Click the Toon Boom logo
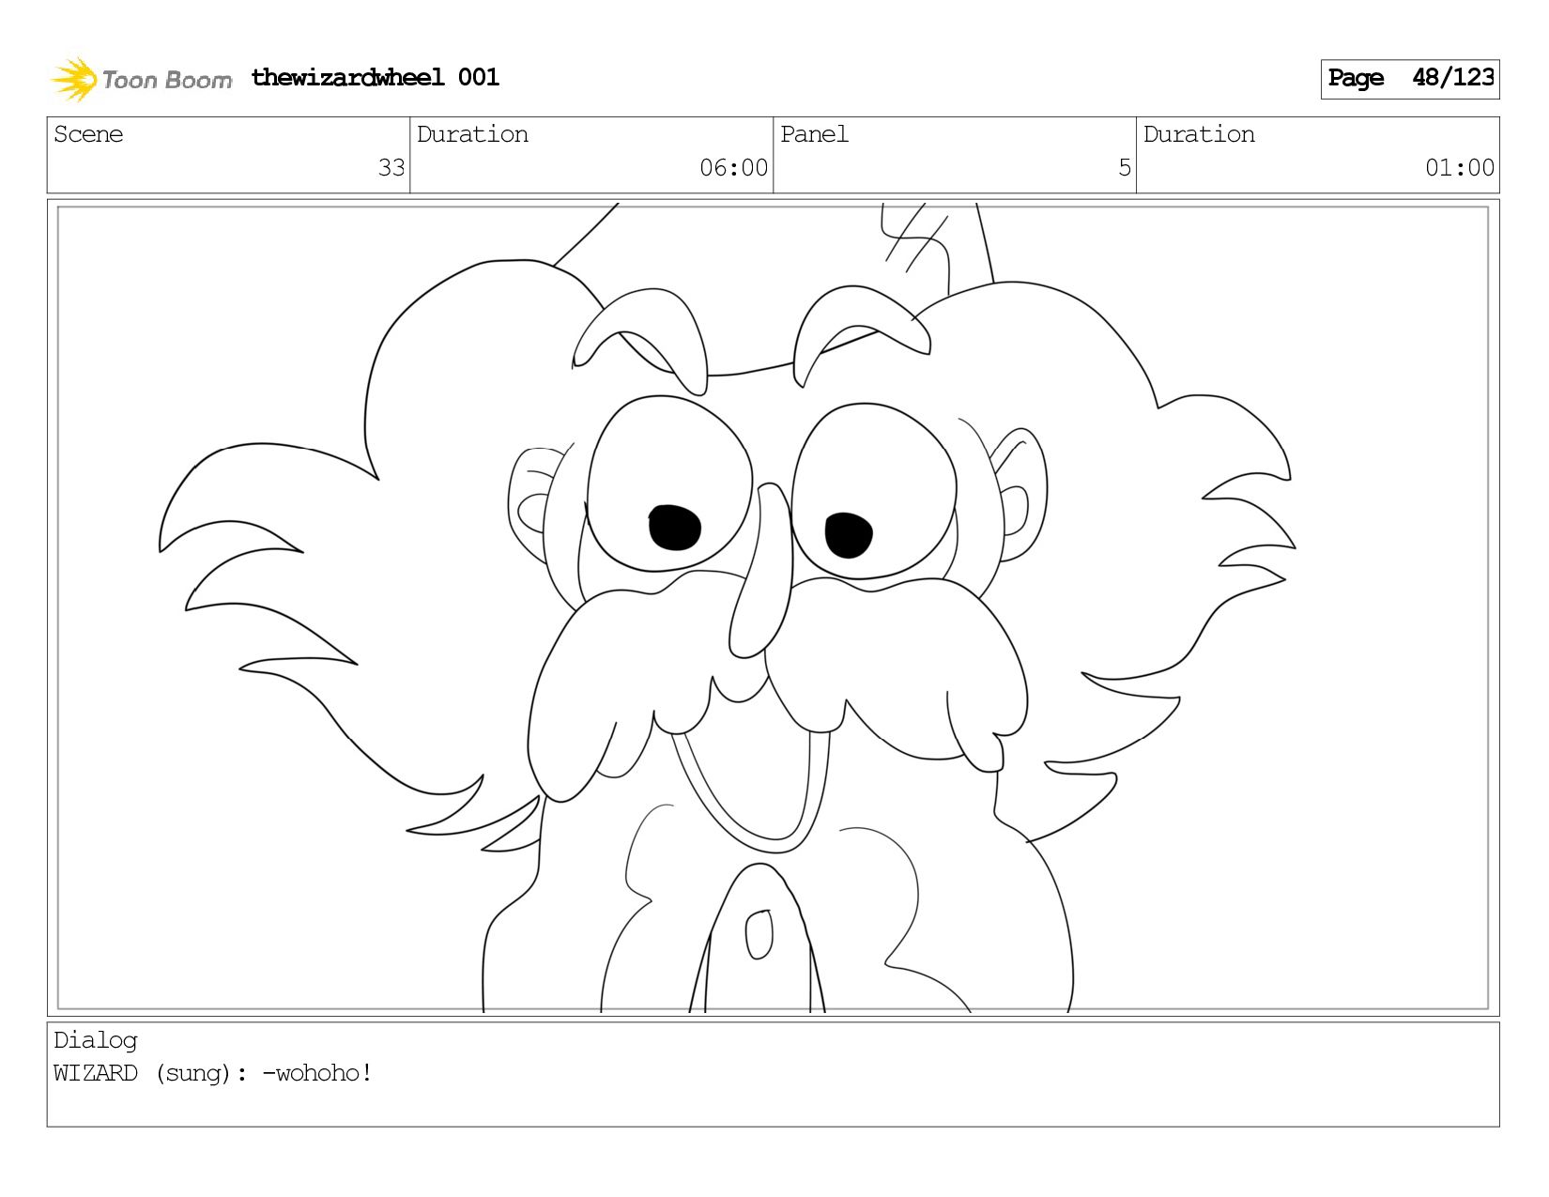Viewport: 1549px width, 1197px height. 141,79
